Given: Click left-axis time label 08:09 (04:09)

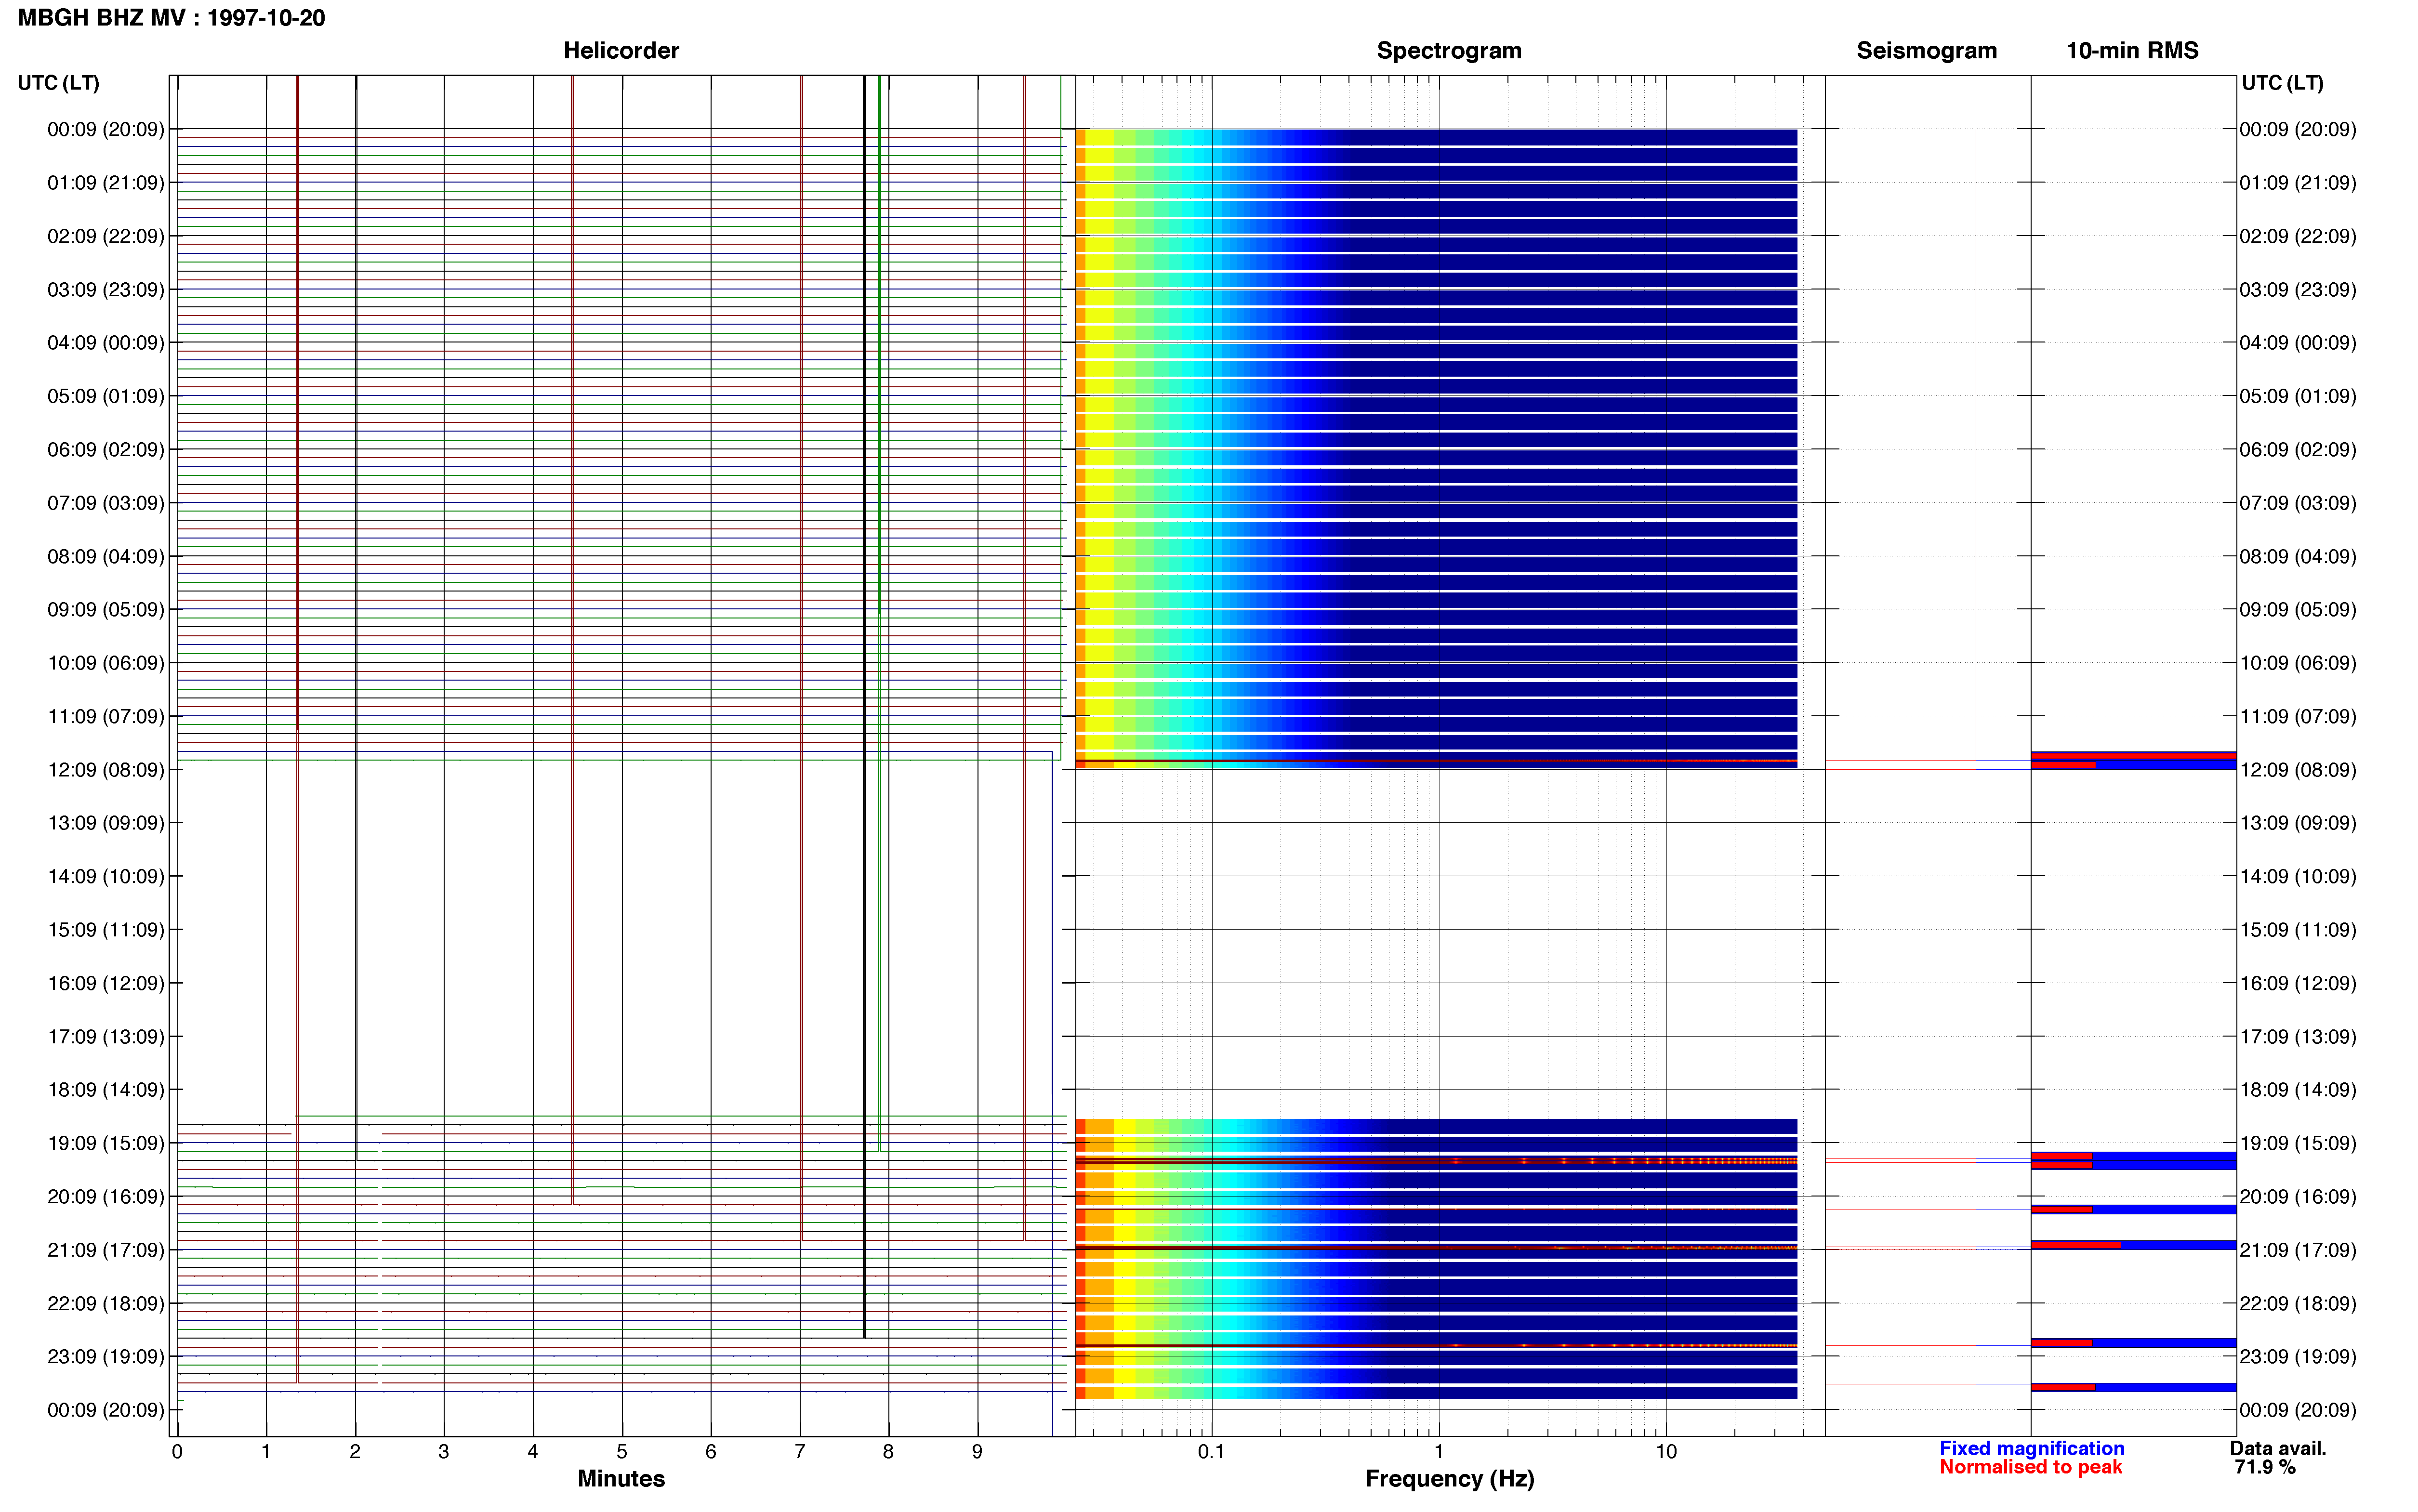Looking at the screenshot, I should click(x=106, y=556).
